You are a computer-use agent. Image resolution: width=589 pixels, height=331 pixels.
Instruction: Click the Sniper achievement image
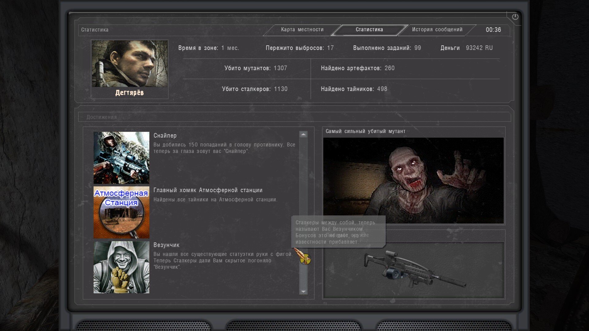click(121, 158)
